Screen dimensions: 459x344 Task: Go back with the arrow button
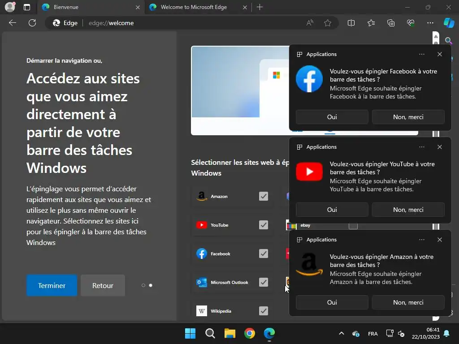coord(13,23)
